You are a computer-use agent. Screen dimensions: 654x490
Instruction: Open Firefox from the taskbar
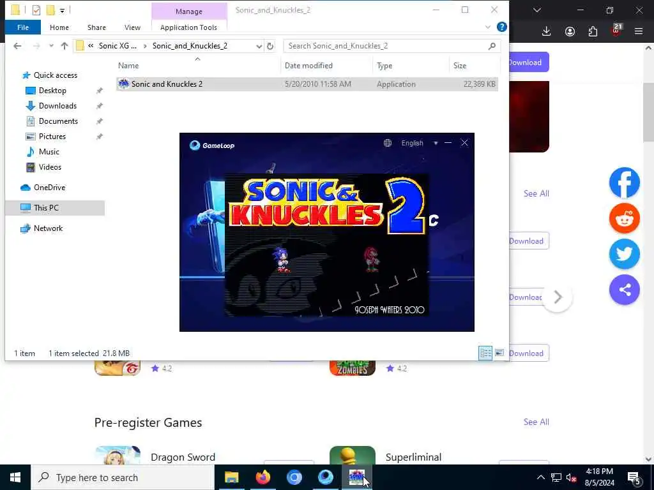(x=262, y=477)
